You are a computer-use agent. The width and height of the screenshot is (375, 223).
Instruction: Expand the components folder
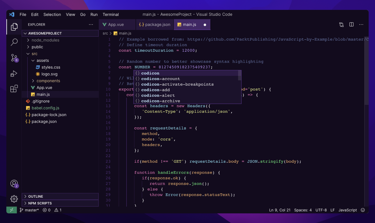tap(48, 81)
